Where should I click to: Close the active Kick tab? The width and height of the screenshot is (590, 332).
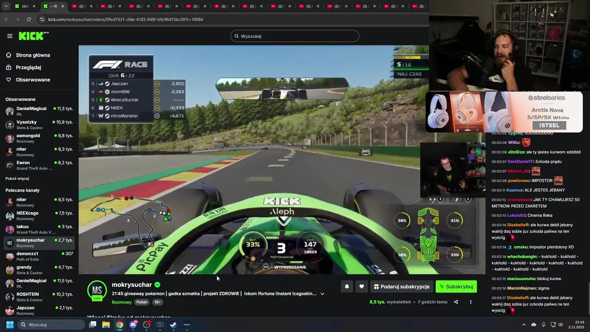pyautogui.click(x=64, y=6)
